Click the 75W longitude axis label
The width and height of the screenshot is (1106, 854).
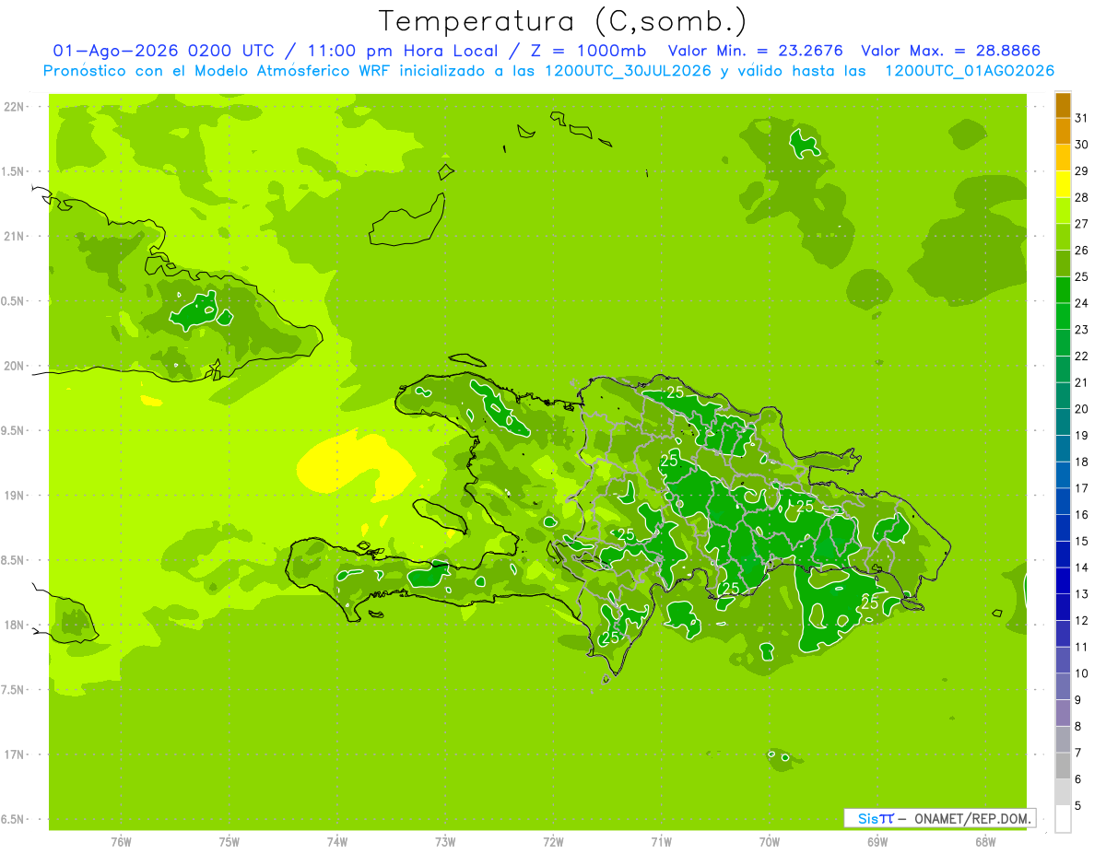(229, 842)
